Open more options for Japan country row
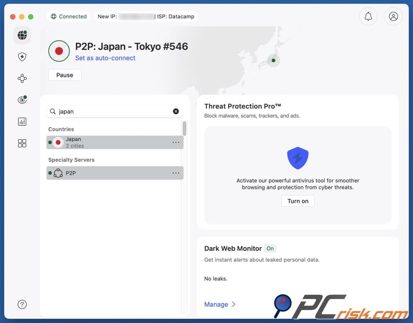Viewport: 413px width, 323px height. pyautogui.click(x=176, y=142)
